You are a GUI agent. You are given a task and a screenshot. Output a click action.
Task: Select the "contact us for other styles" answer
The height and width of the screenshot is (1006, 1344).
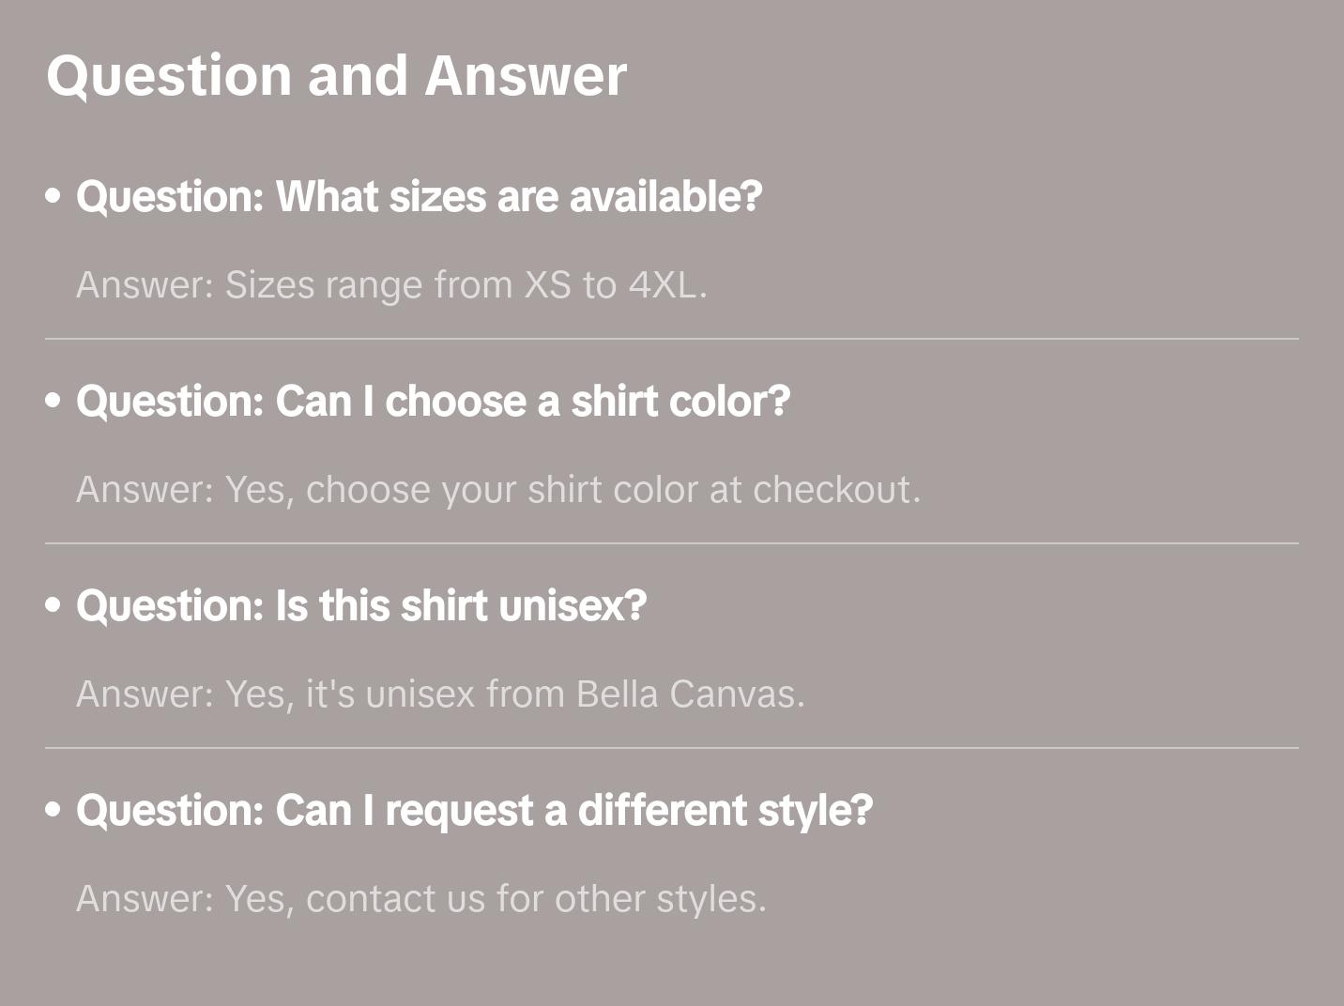421,899
